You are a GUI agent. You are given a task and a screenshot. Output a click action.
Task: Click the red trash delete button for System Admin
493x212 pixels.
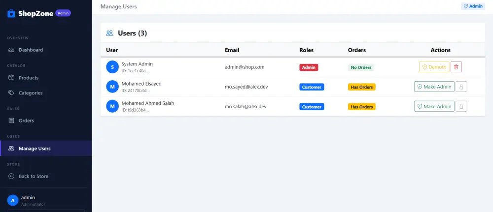pos(456,67)
